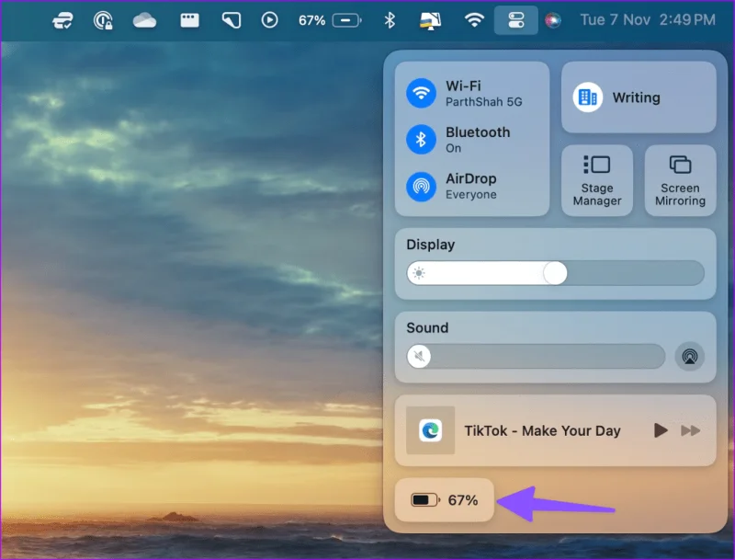Enable Stage Manager tile
This screenshot has width=735, height=560.
coord(596,180)
